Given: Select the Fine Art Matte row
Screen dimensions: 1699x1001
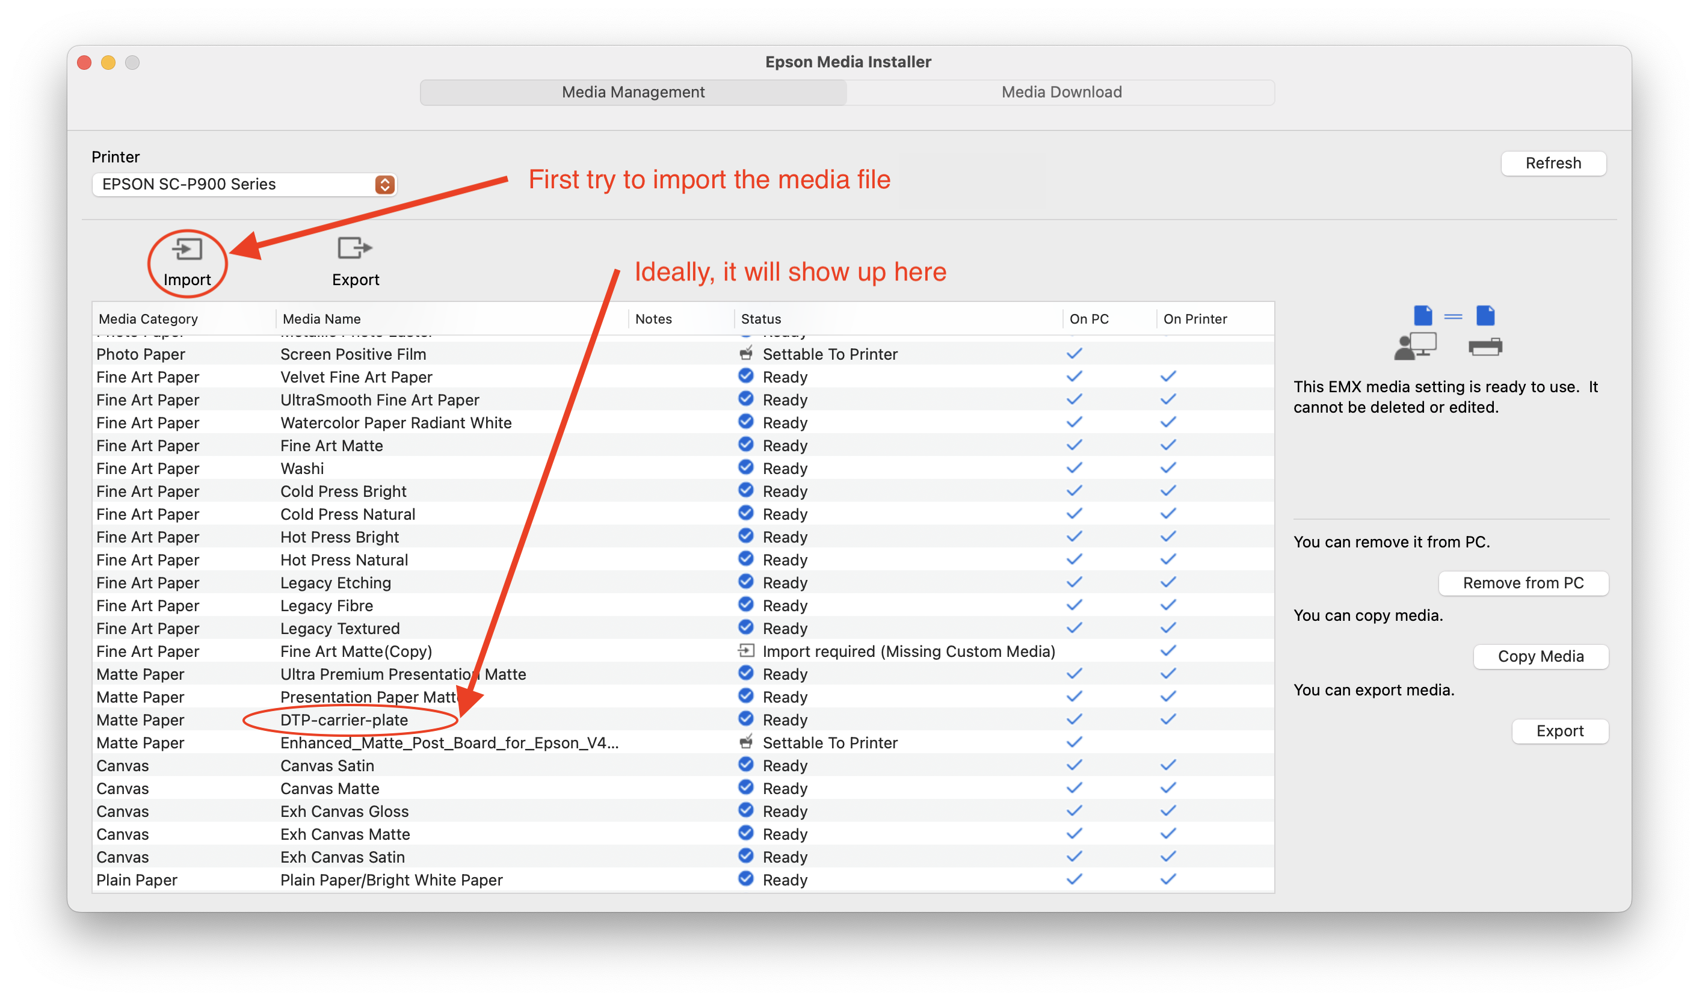Looking at the screenshot, I should coord(683,446).
